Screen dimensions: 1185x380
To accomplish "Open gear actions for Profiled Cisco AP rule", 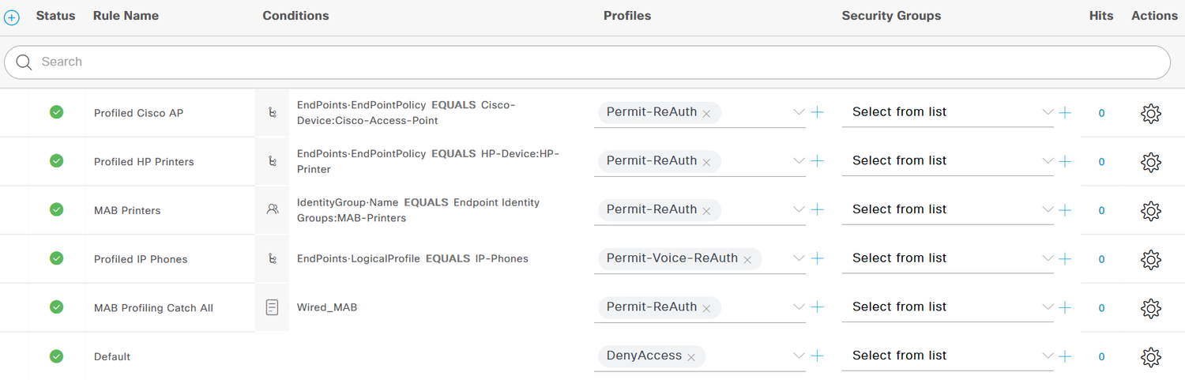I will point(1151,113).
